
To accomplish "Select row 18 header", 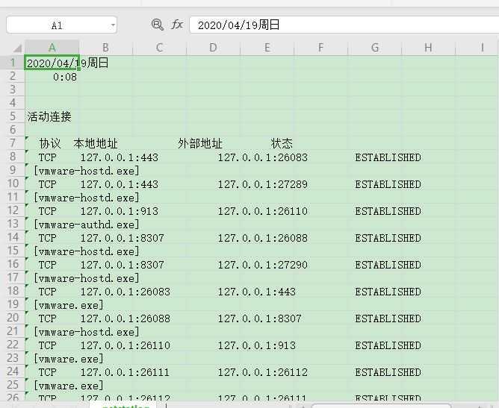I will [13, 291].
